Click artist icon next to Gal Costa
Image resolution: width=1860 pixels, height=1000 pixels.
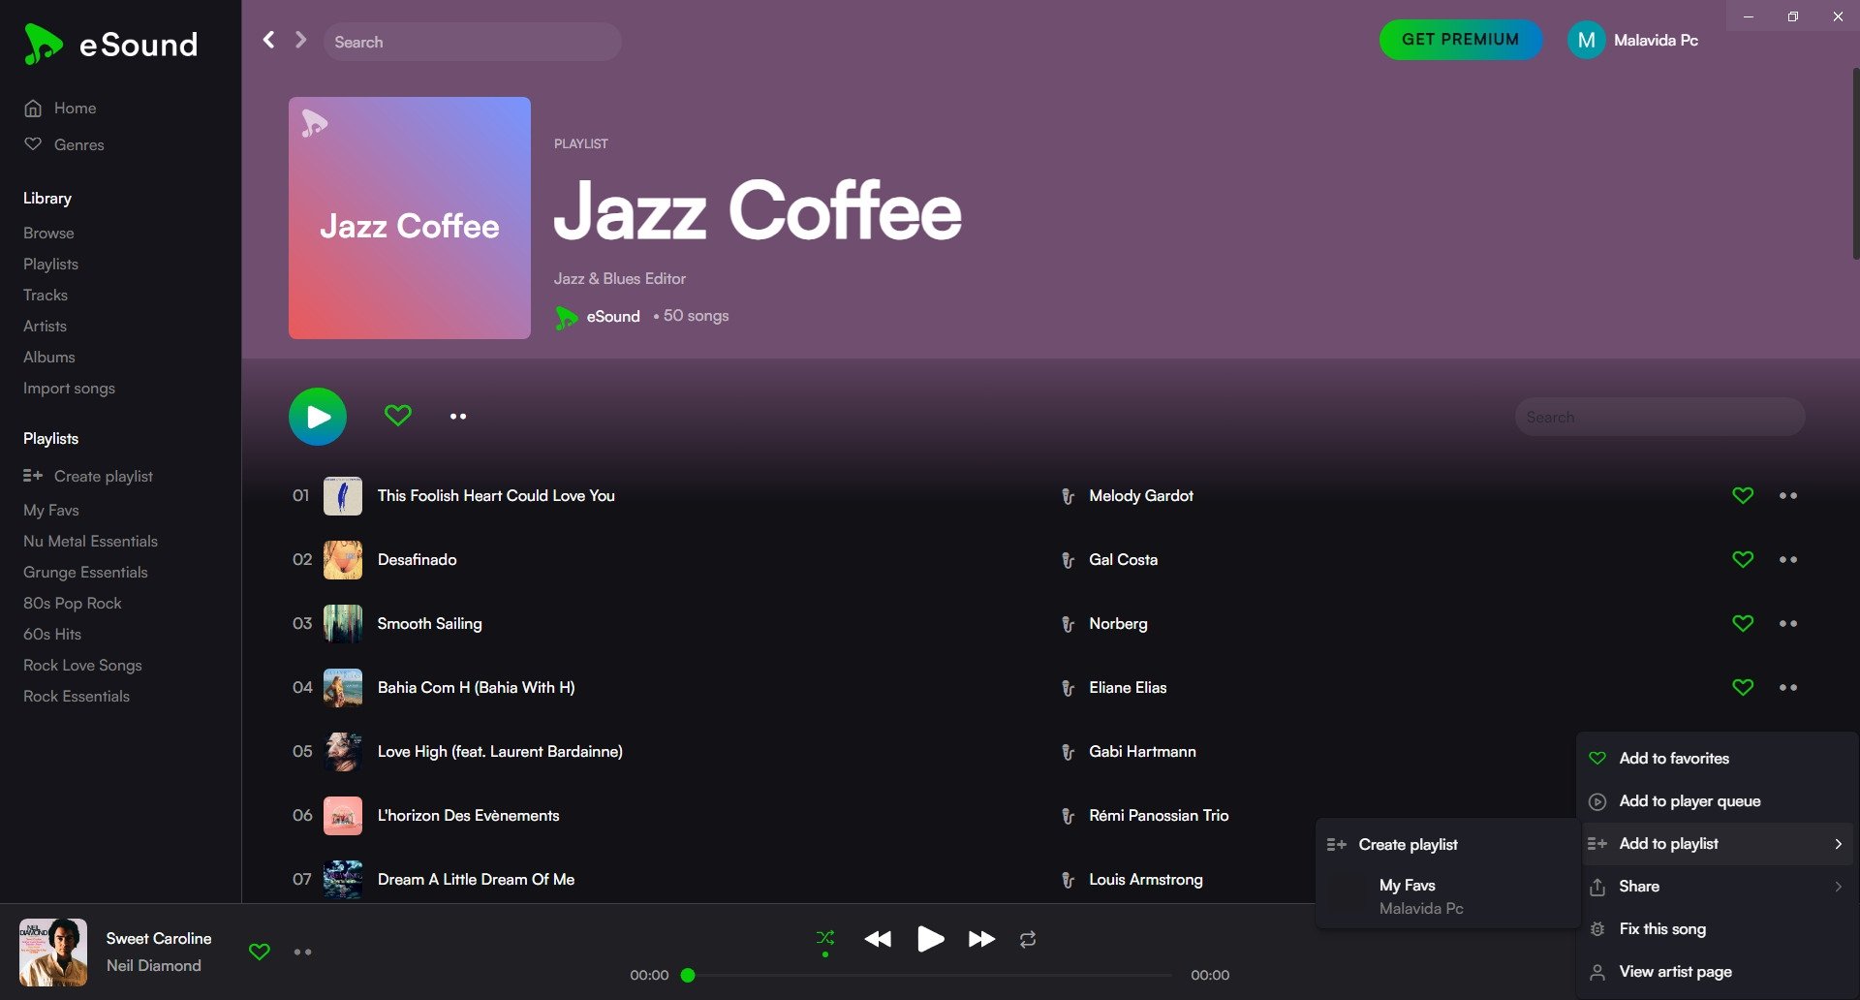pos(1068,560)
